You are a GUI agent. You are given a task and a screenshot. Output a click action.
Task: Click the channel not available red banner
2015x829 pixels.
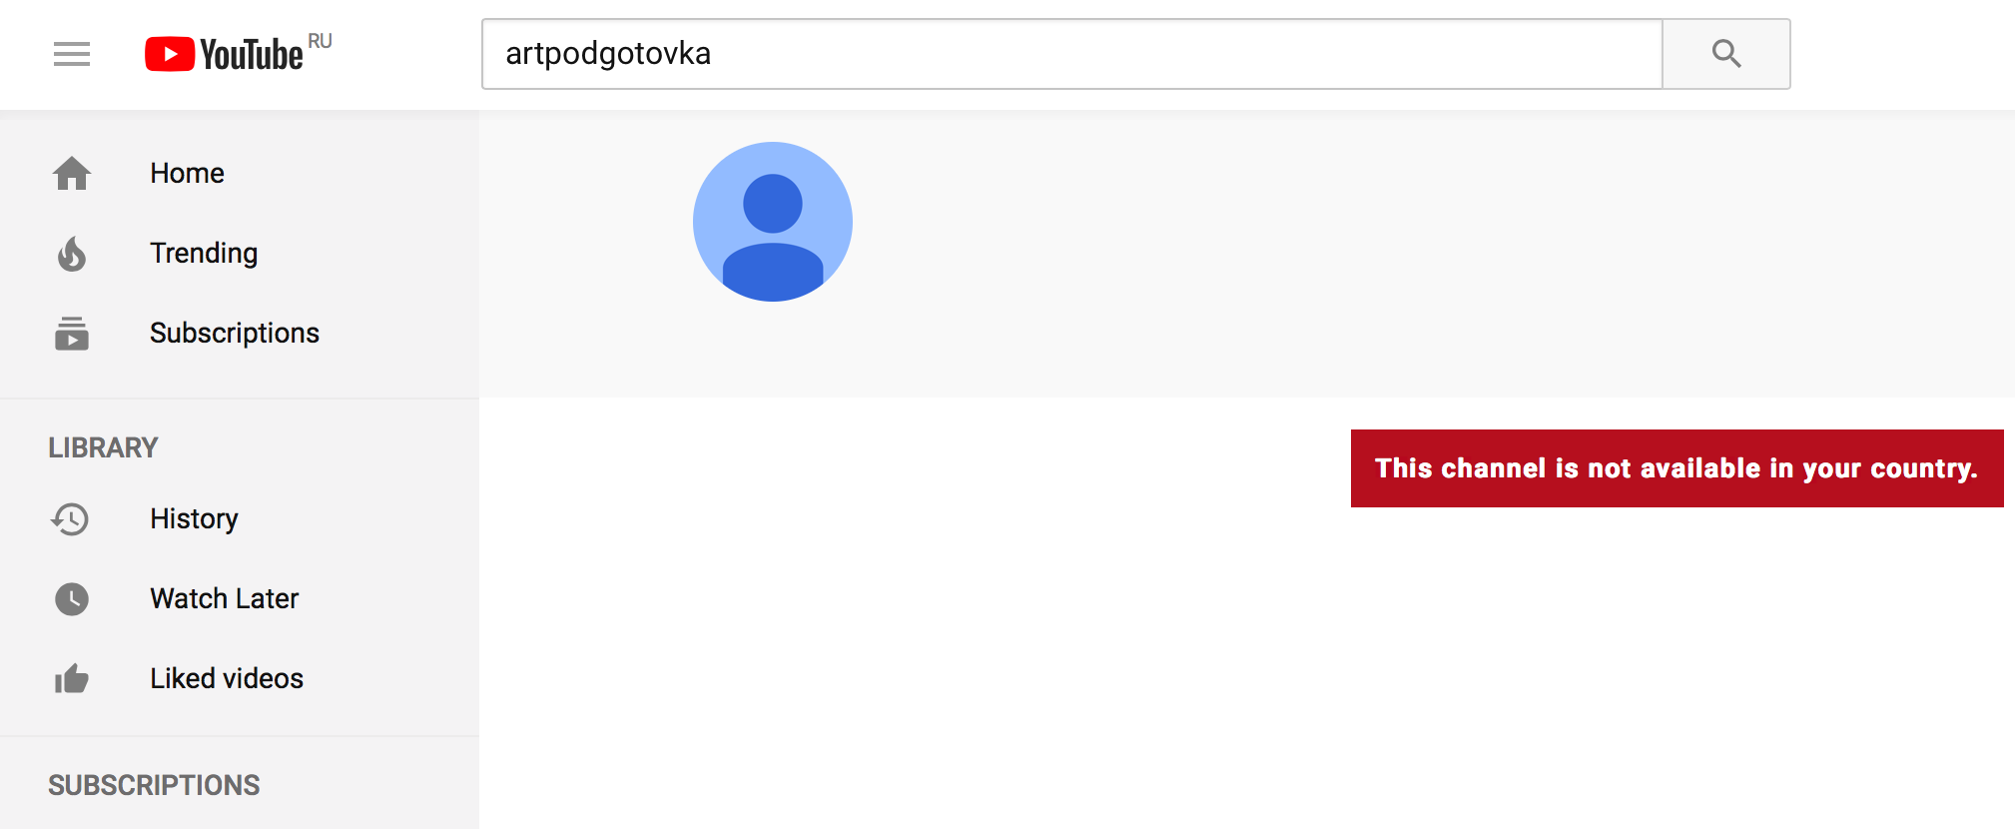pos(1678,468)
